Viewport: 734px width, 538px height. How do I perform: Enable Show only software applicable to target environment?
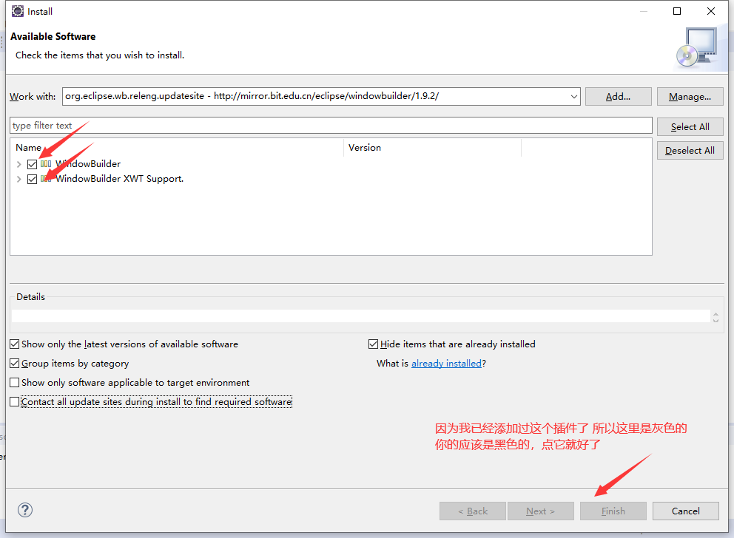(x=15, y=382)
